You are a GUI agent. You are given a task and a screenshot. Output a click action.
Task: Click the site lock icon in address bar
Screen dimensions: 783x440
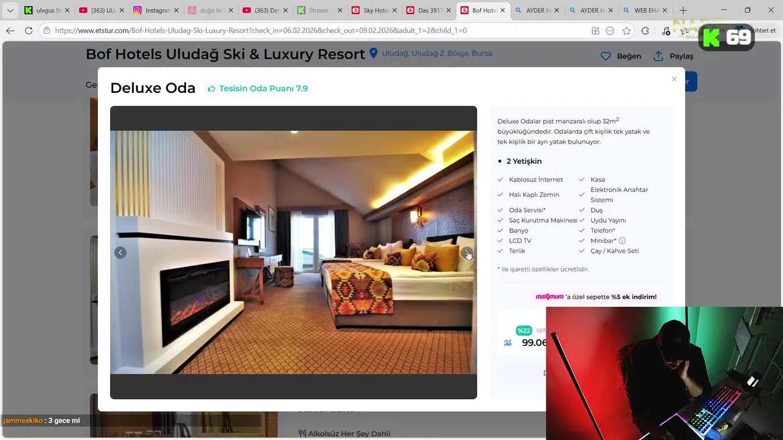pos(46,31)
